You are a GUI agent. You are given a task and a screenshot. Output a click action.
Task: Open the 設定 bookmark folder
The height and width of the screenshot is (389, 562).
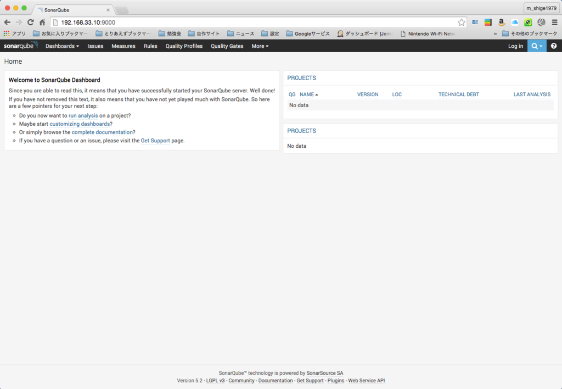click(x=270, y=34)
